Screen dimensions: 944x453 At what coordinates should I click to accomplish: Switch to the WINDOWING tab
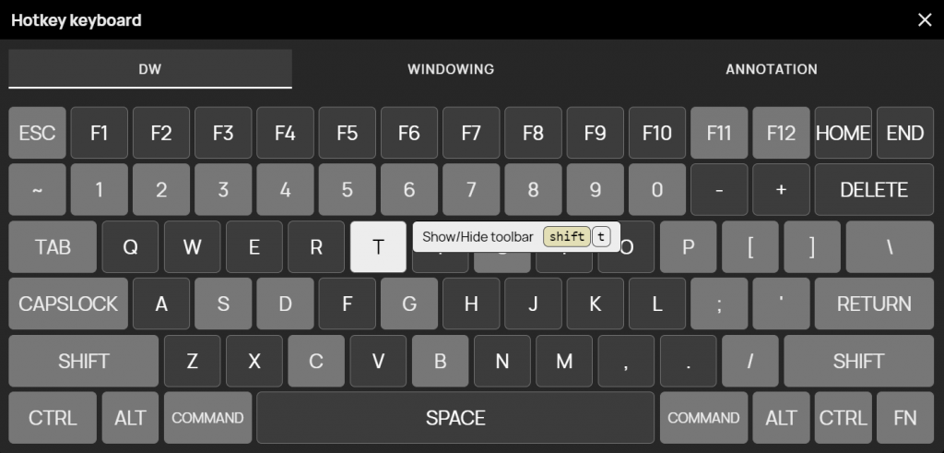pyautogui.click(x=451, y=69)
